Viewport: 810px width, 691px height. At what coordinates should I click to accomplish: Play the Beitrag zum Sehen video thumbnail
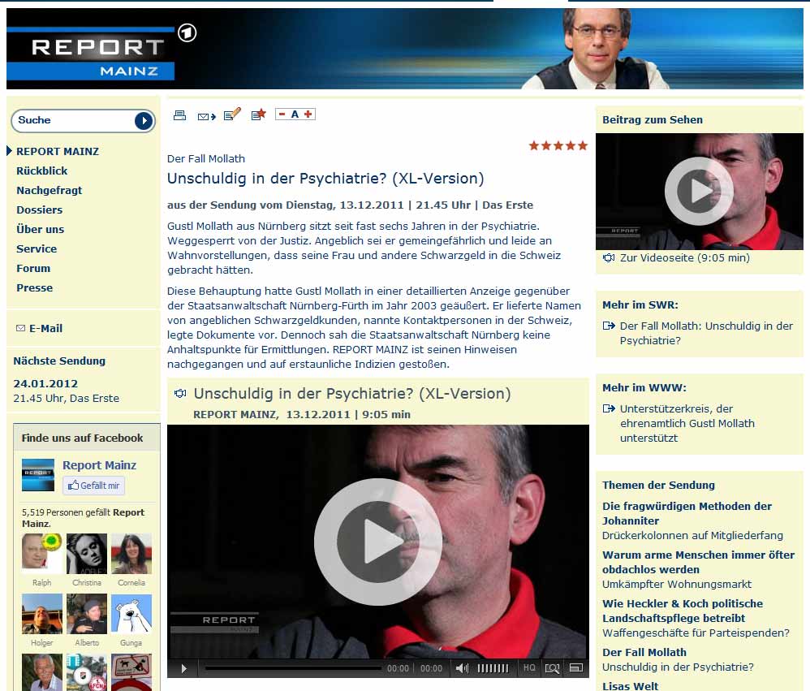coord(699,192)
